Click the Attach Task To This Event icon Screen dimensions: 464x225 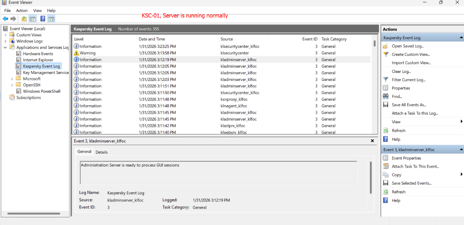[x=386, y=166]
